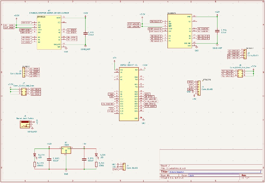The width and height of the screenshot is (265, 183).
Task: Click the C_M01 capacitor symbol
Action: (x=85, y=33)
